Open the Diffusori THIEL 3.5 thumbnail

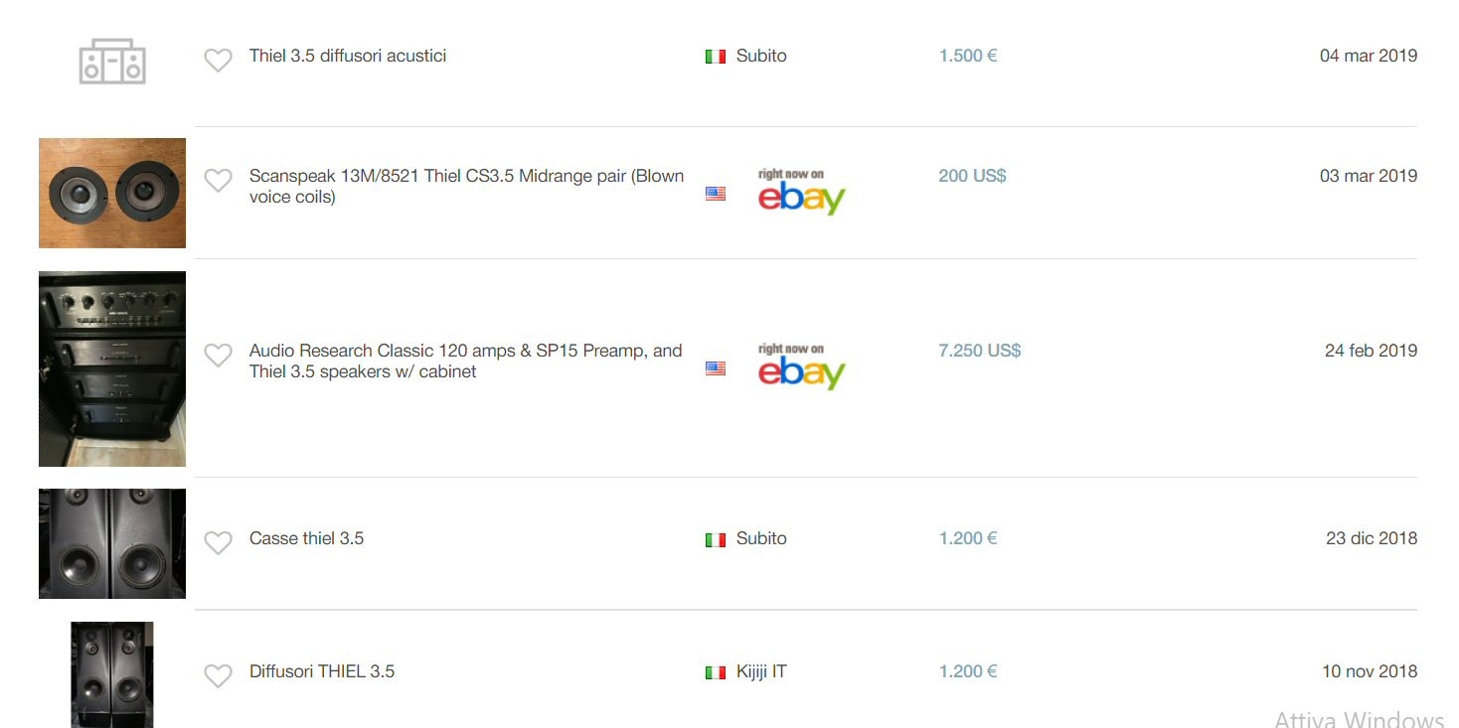coord(112,675)
